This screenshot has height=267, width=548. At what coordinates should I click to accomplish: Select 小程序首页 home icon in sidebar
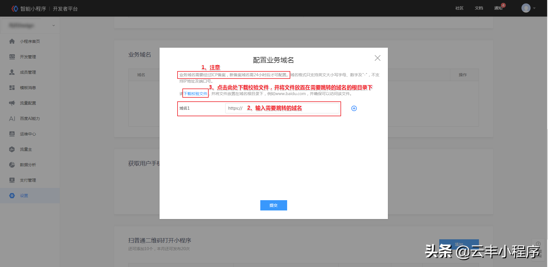coord(12,41)
